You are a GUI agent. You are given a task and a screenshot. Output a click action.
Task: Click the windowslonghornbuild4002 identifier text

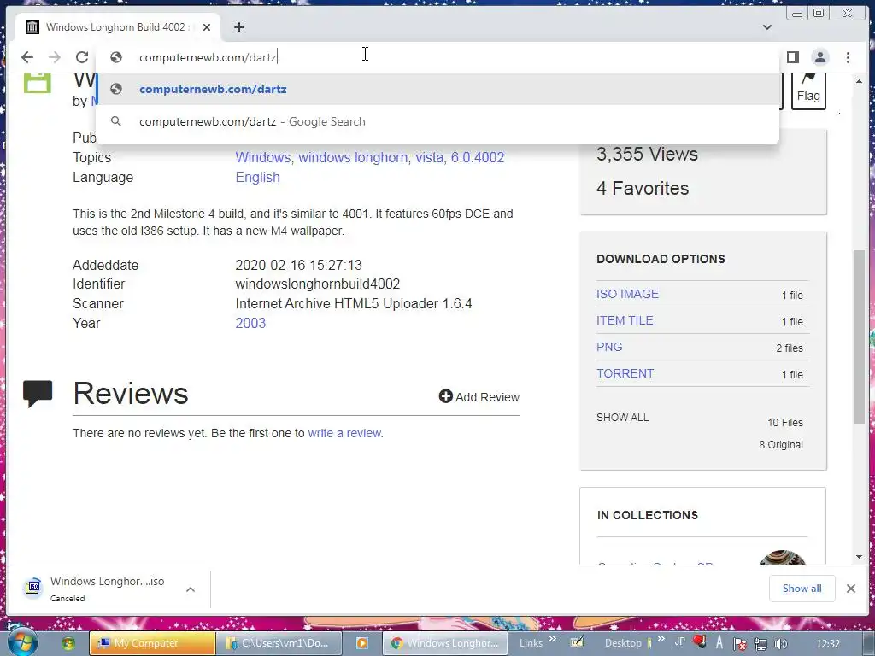(x=318, y=284)
